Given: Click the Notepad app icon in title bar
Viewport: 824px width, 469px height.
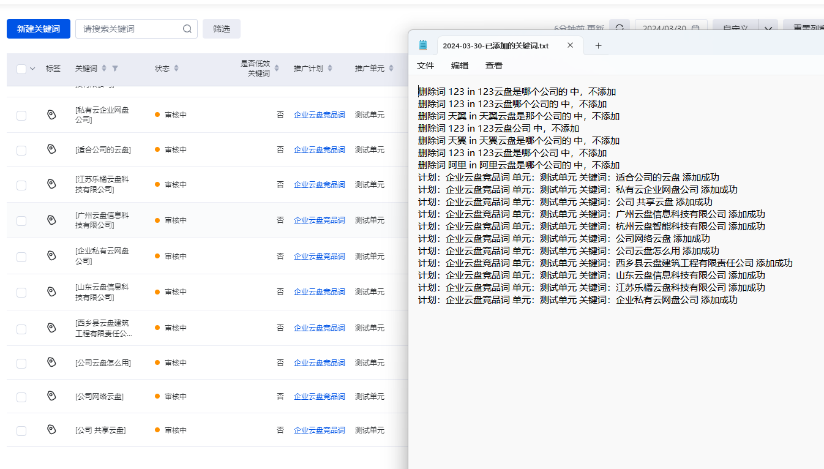Looking at the screenshot, I should [423, 45].
